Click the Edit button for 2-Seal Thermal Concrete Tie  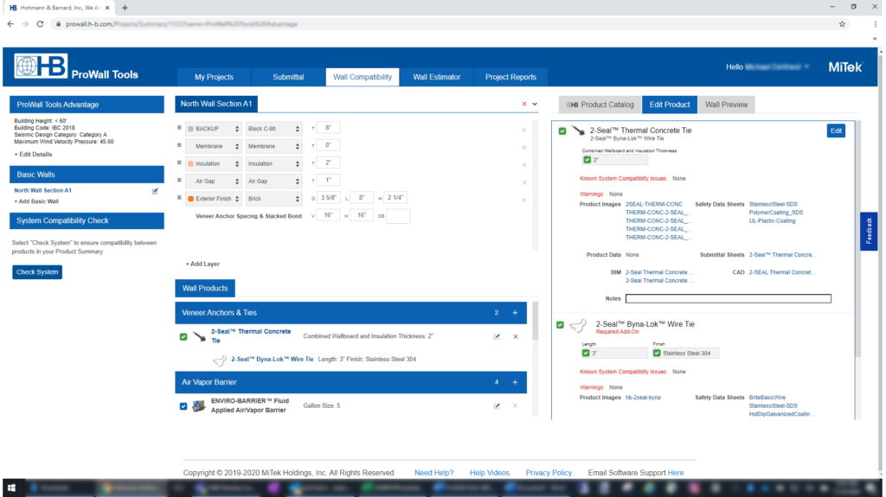coord(836,131)
